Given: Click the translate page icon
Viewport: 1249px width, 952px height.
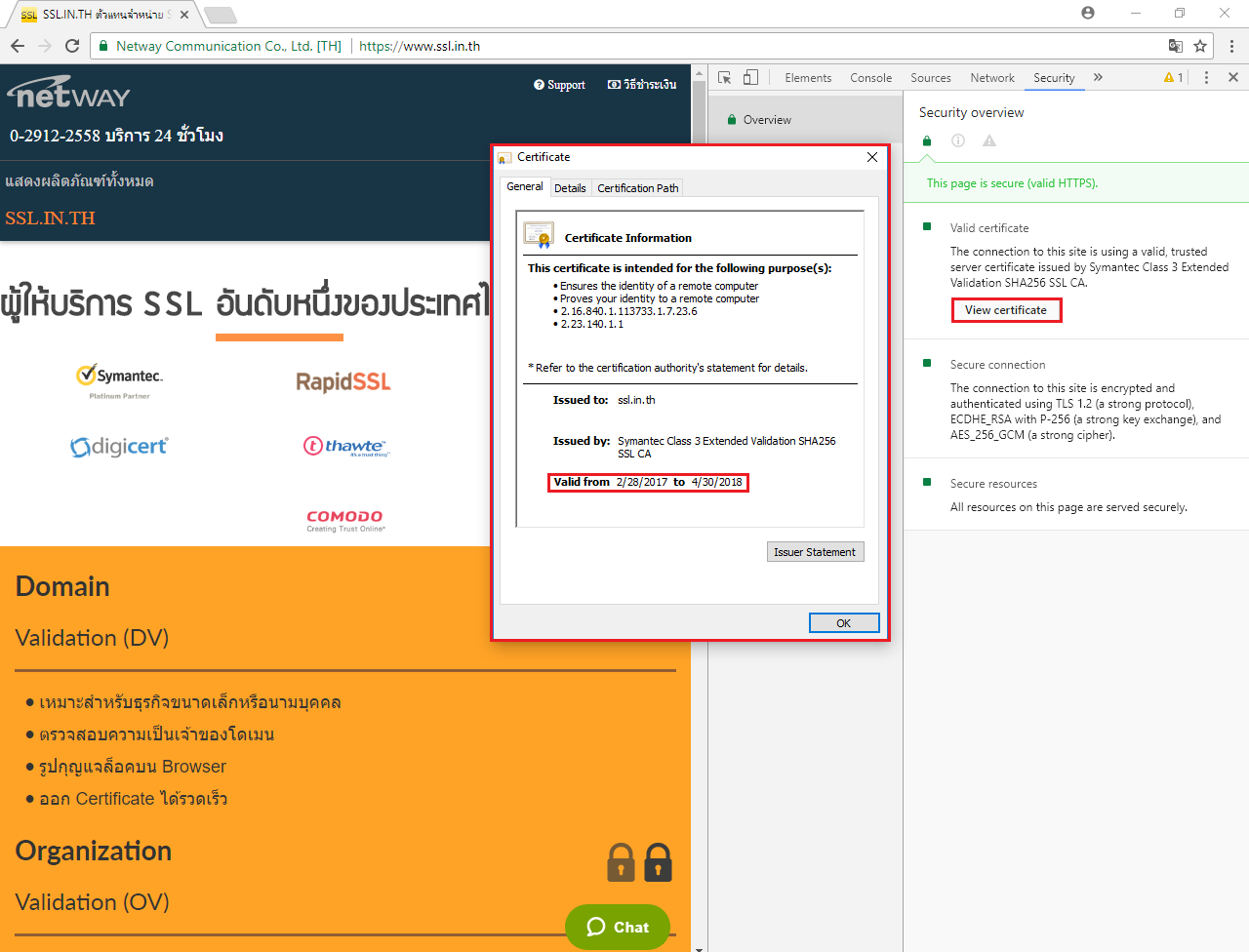Looking at the screenshot, I should coord(1176,46).
